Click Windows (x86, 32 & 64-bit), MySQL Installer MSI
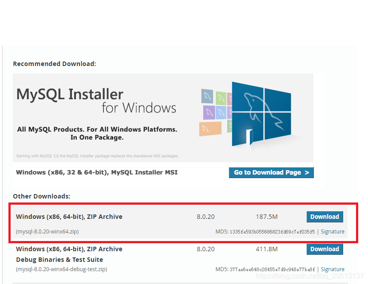Screen dimensions: 368x284 coord(97,172)
